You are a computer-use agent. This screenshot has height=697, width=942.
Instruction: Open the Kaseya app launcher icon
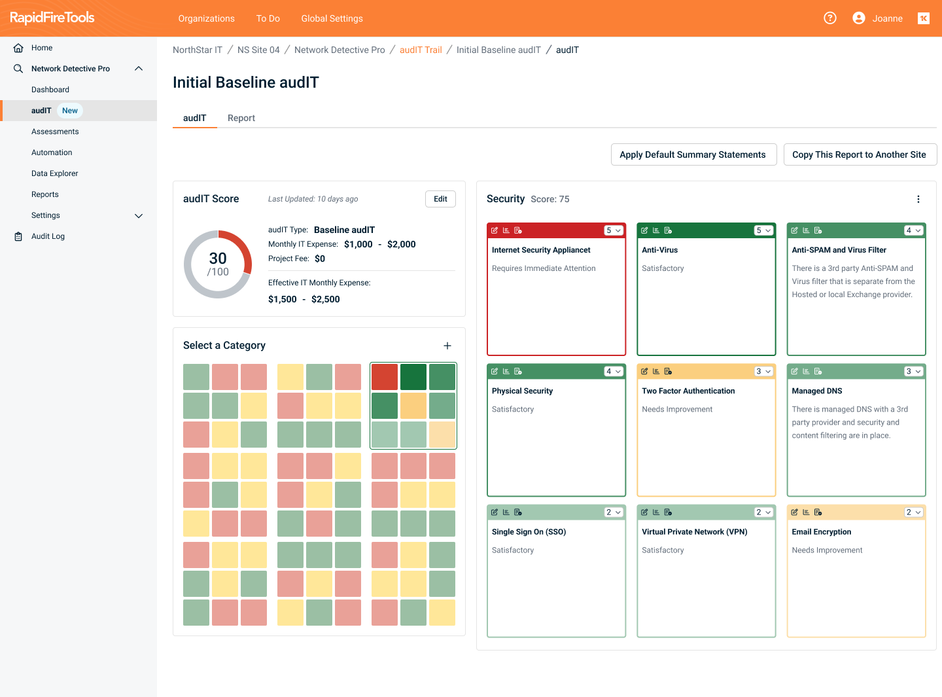(x=924, y=18)
